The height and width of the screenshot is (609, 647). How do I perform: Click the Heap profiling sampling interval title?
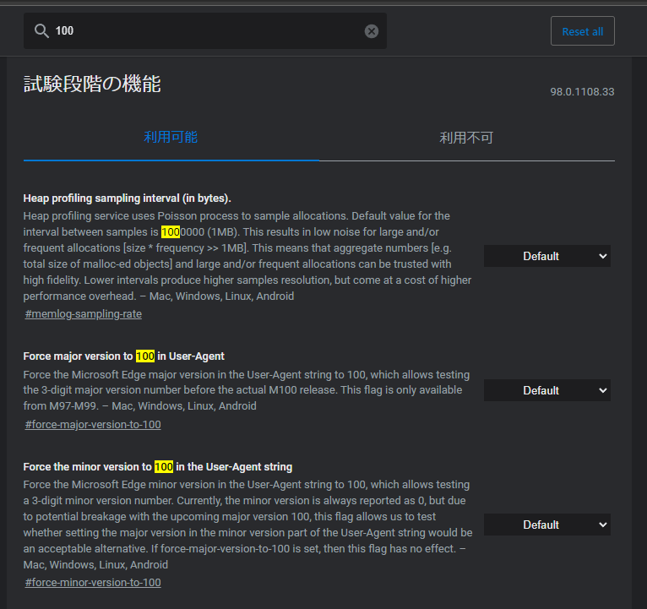[x=127, y=198]
